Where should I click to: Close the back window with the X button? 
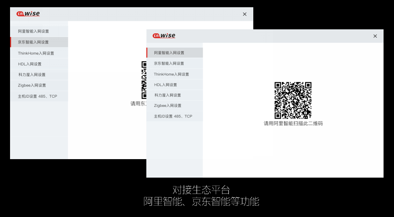[x=244, y=14]
